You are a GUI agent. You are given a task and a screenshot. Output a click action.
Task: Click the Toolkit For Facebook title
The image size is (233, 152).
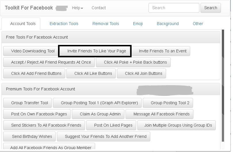click(29, 8)
